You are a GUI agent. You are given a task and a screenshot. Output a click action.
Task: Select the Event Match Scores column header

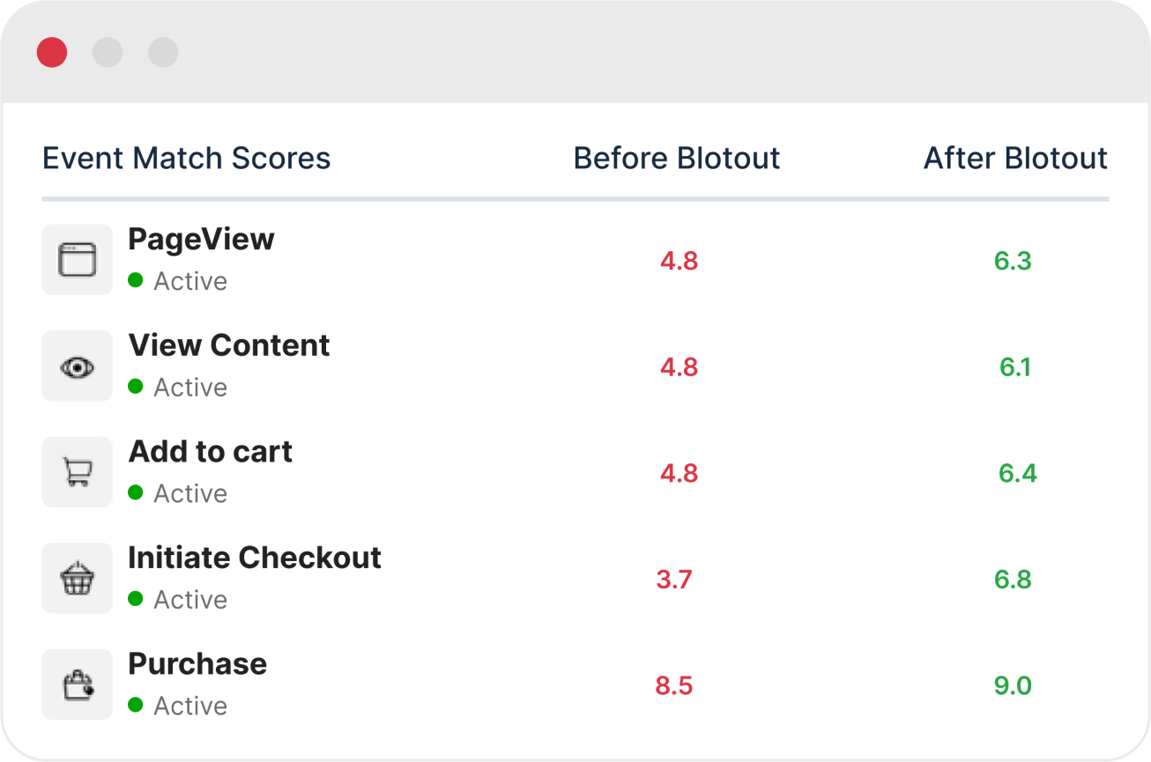187,159
